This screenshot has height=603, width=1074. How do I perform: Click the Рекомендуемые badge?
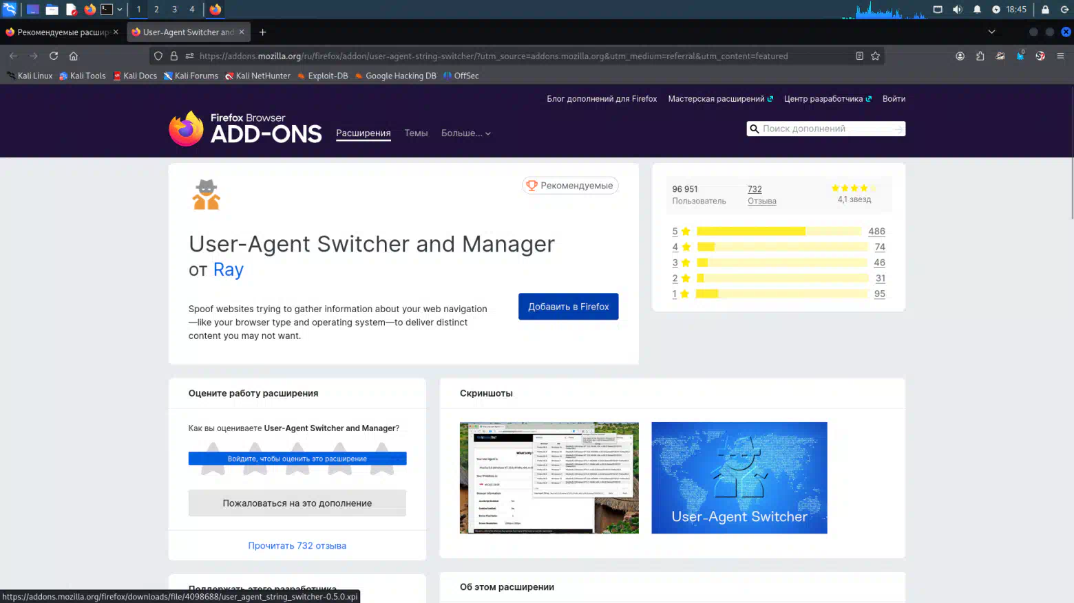(x=570, y=186)
